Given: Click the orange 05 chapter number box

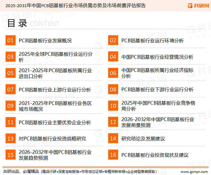Looking at the screenshot, I should [10, 73].
